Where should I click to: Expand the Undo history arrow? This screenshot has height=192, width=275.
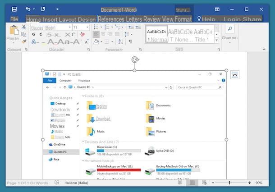point(34,9)
